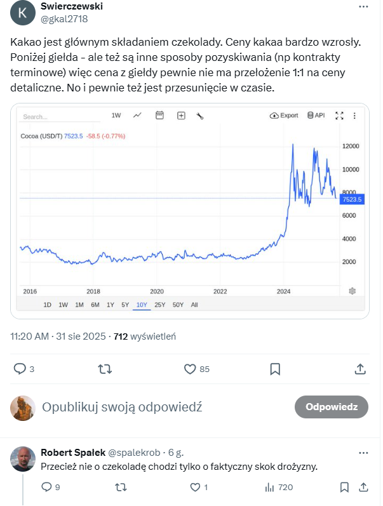Image resolution: width=383 pixels, height=506 pixels.
Task: Reply to Swierczewski's post via comment icon
Action: point(20,368)
